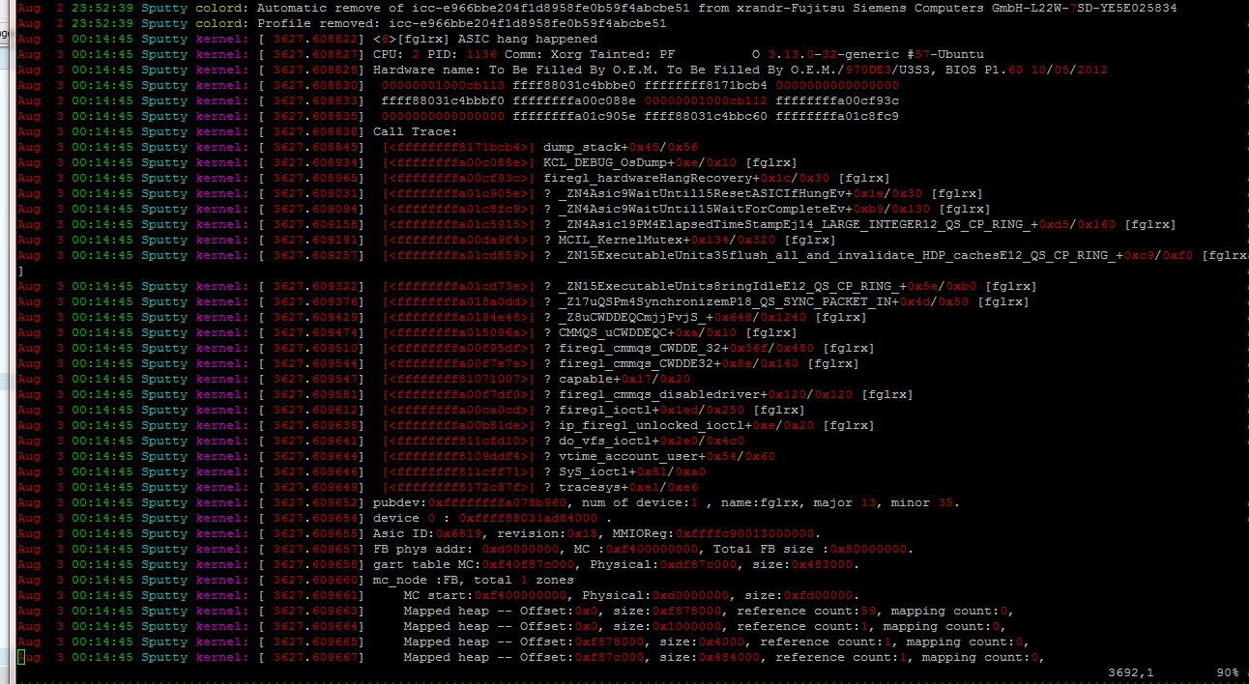Click the "SyS_ioctl+0x81/0xa0" entry
This screenshot has width=1249, height=684.
(x=632, y=471)
